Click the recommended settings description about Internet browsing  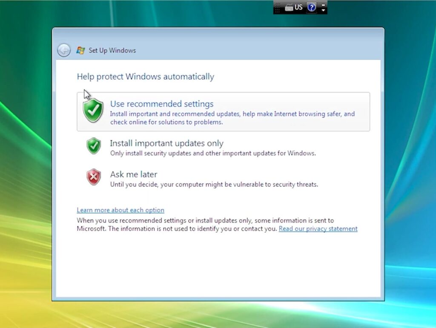click(232, 114)
